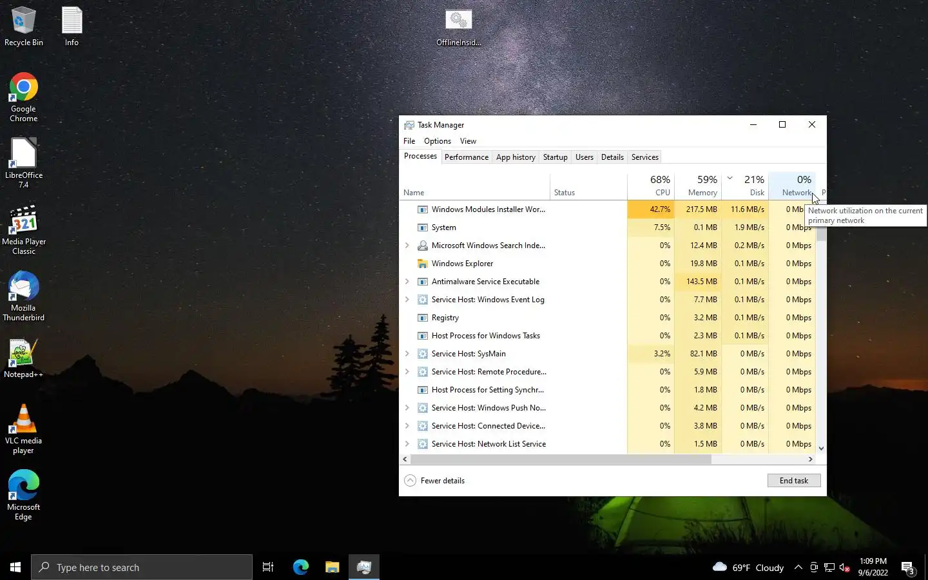Select Host Process for Windows Tasks row
Screen dimensions: 928x580
tap(608, 336)
